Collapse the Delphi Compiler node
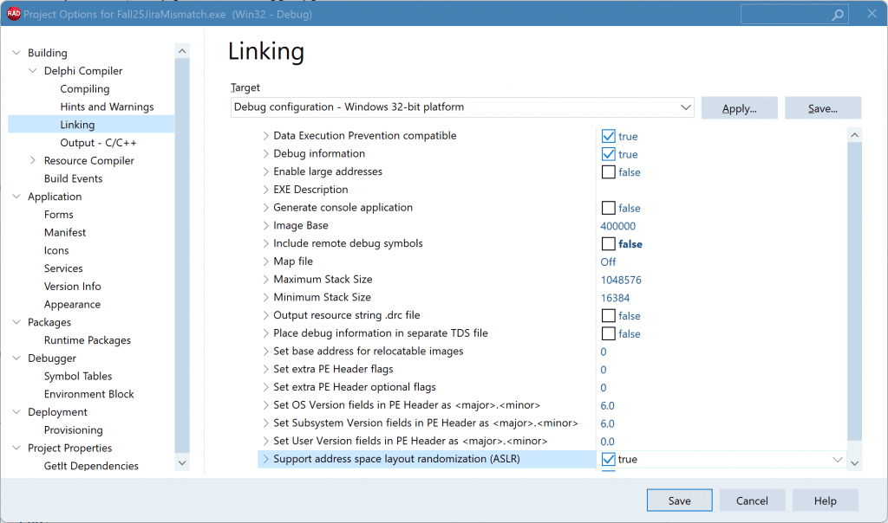Viewport: 888px width, 523px height. [33, 71]
